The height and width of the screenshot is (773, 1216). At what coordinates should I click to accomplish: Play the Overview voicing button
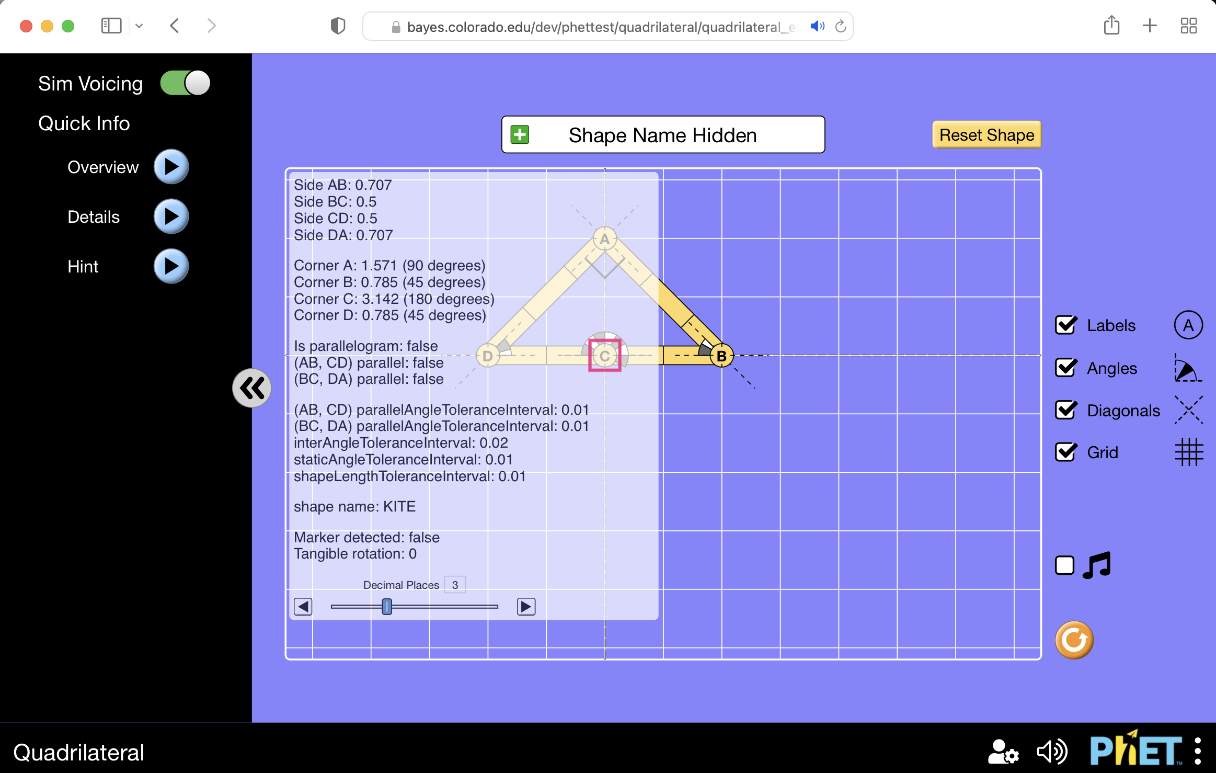pyautogui.click(x=170, y=166)
